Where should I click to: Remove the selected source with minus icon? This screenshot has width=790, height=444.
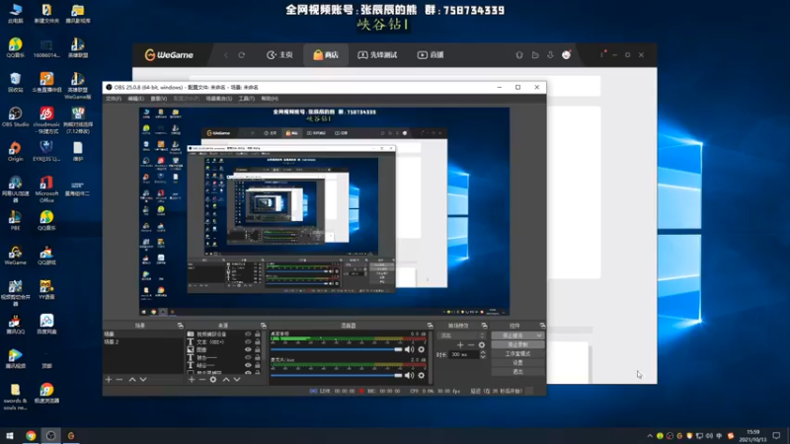click(x=202, y=380)
